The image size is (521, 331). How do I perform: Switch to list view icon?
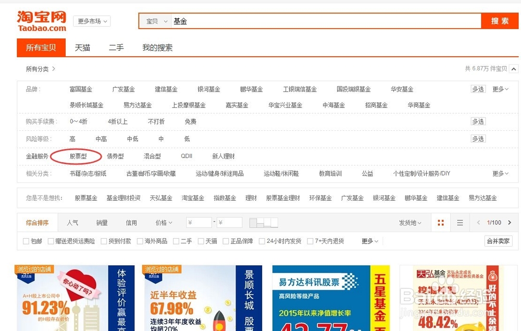coord(460,223)
